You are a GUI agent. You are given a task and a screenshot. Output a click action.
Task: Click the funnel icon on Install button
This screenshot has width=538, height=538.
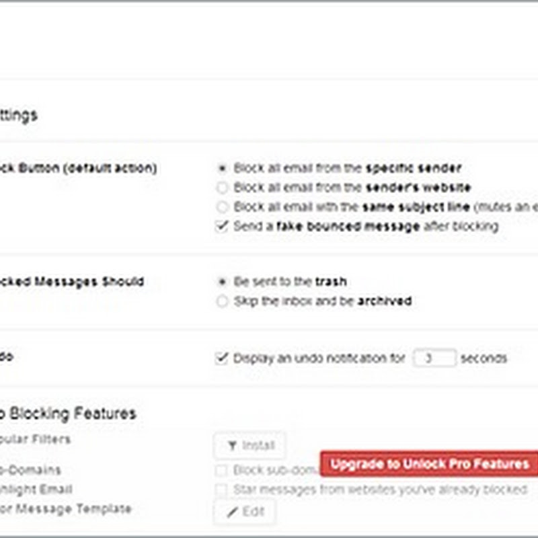pos(232,445)
